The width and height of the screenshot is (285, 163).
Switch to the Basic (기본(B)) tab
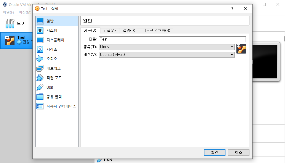pyautogui.click(x=90, y=30)
